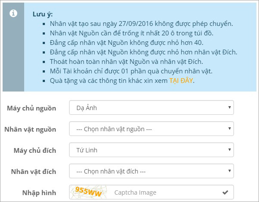Click the note about 20 empty inventory slots

137,33
